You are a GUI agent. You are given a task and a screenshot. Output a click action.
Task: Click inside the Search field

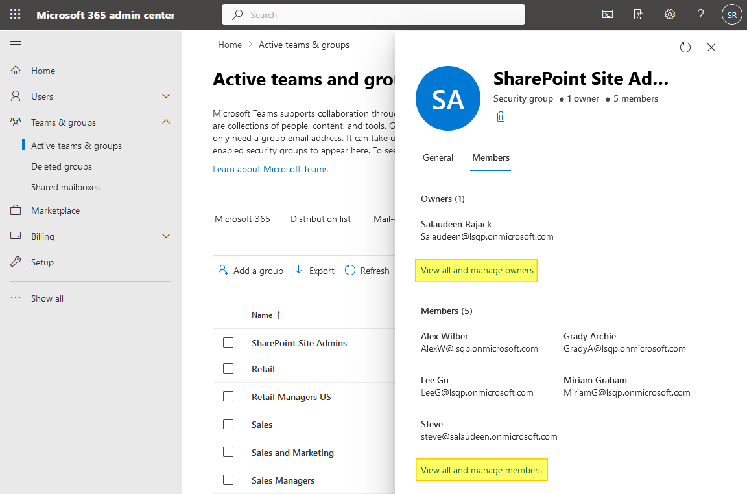coord(373,14)
